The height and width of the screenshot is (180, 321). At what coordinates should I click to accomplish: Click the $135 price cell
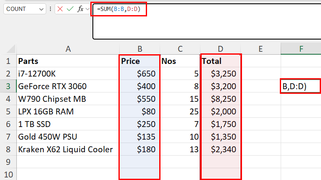coord(139,137)
